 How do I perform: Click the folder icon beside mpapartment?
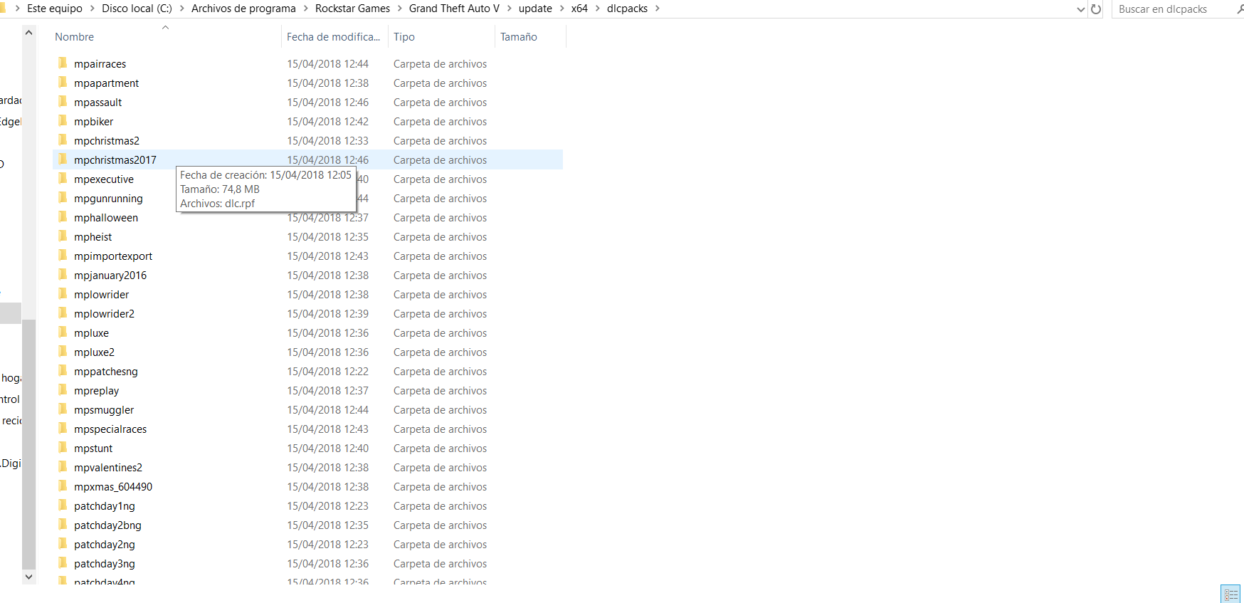[x=63, y=83]
